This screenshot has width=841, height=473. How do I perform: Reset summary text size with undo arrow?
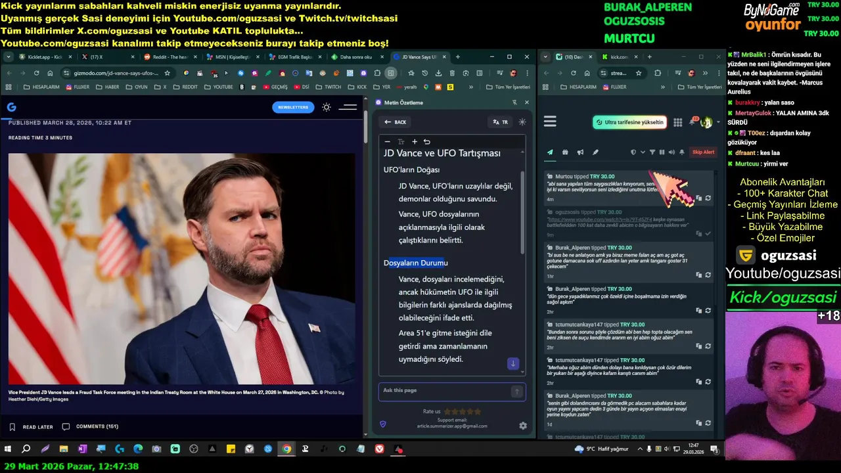pyautogui.click(x=427, y=141)
